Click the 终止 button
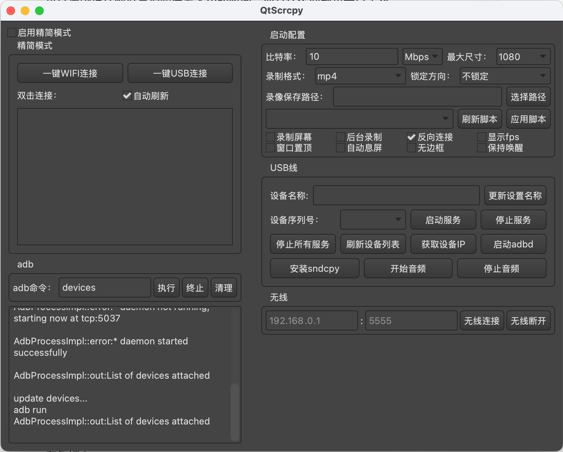Viewport: 563px width, 452px height. (x=195, y=288)
